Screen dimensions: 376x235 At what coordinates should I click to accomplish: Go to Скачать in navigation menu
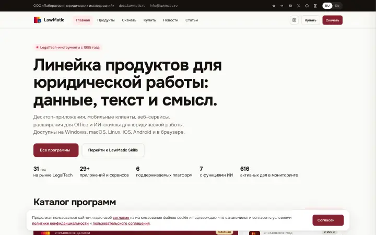(x=129, y=20)
